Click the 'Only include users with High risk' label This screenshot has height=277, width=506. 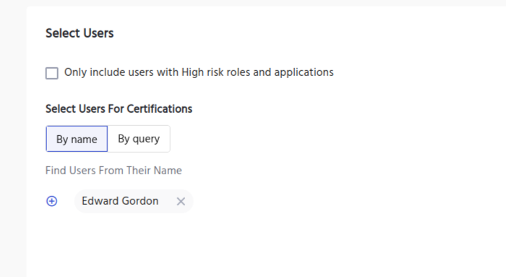[199, 72]
